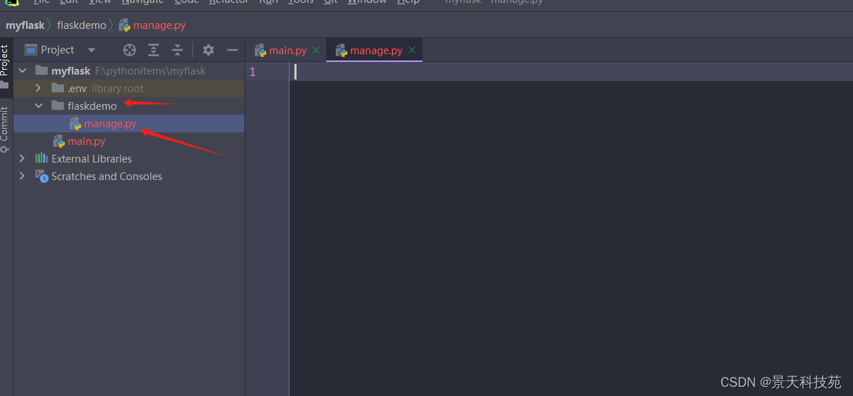
Task: Close the manage.py tab
Action: pos(412,50)
